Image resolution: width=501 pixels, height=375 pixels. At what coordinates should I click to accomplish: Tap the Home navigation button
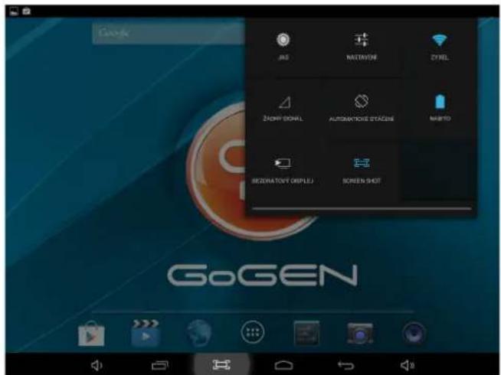pos(283,365)
